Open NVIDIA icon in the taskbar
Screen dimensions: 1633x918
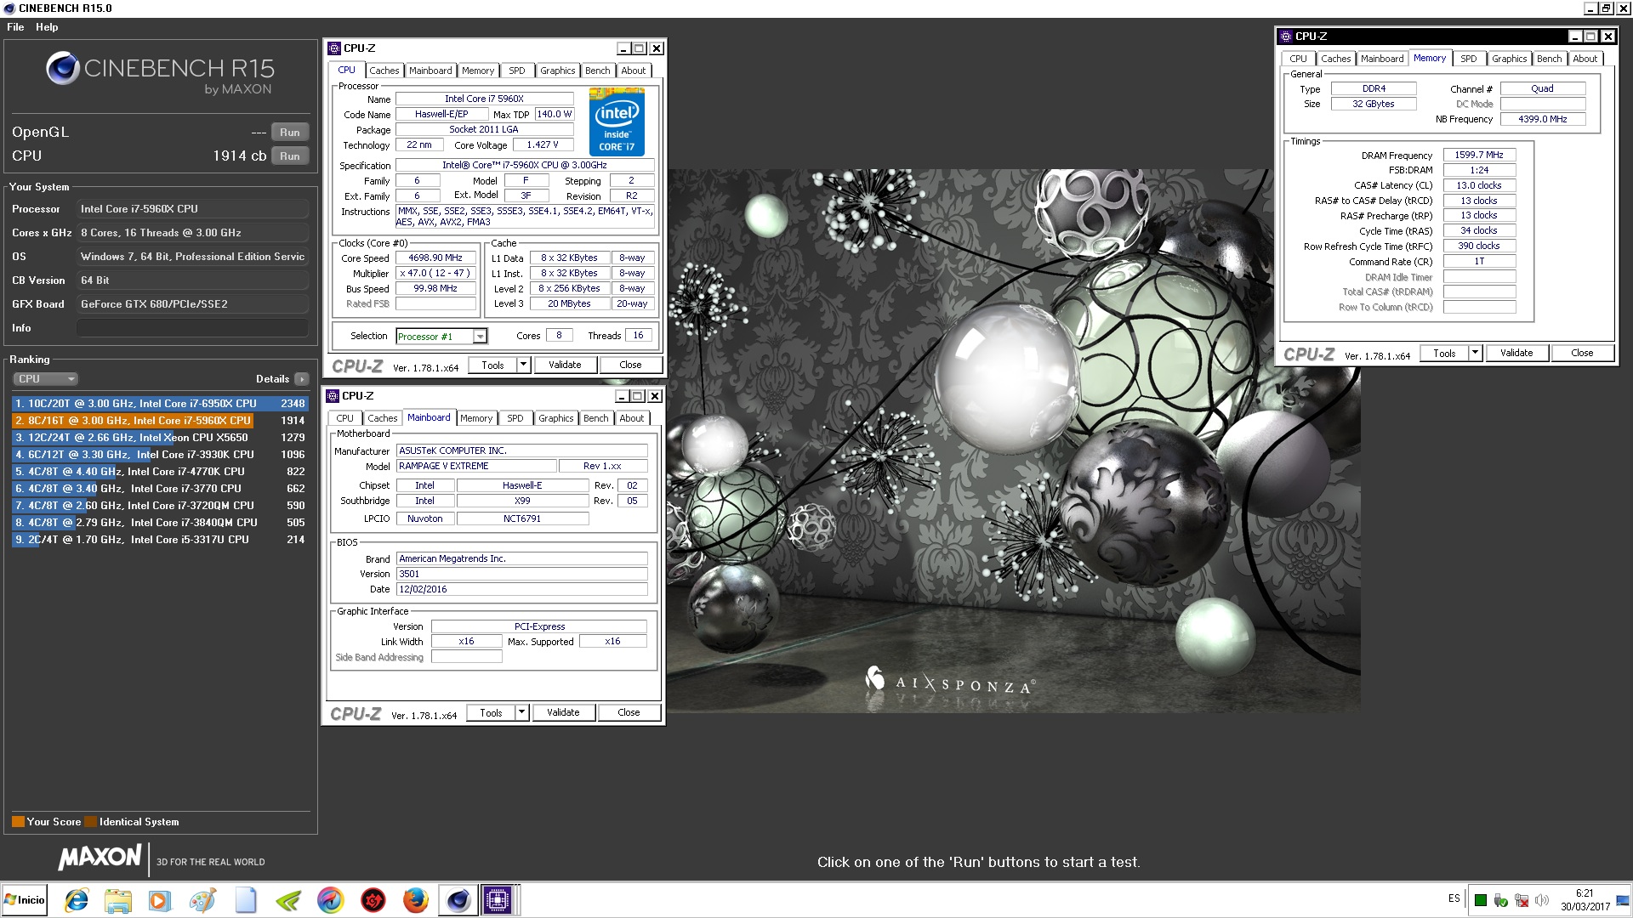[288, 900]
